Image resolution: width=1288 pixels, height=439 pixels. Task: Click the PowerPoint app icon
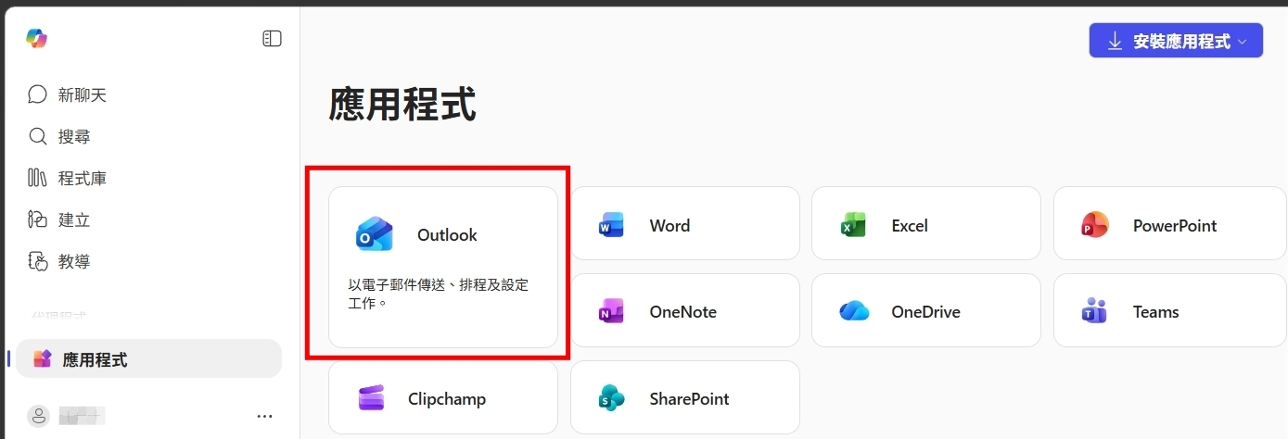pyautogui.click(x=1094, y=225)
